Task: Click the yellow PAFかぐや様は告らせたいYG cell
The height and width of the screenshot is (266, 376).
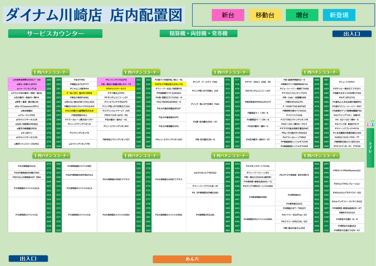Action: (x=169, y=84)
